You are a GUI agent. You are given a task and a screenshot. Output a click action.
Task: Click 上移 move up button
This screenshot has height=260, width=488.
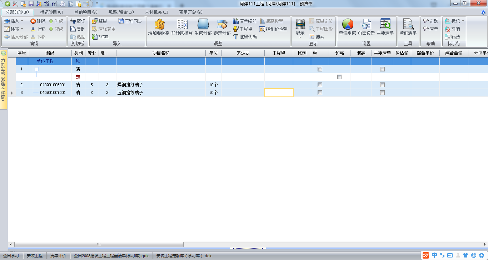pyautogui.click(x=38, y=29)
